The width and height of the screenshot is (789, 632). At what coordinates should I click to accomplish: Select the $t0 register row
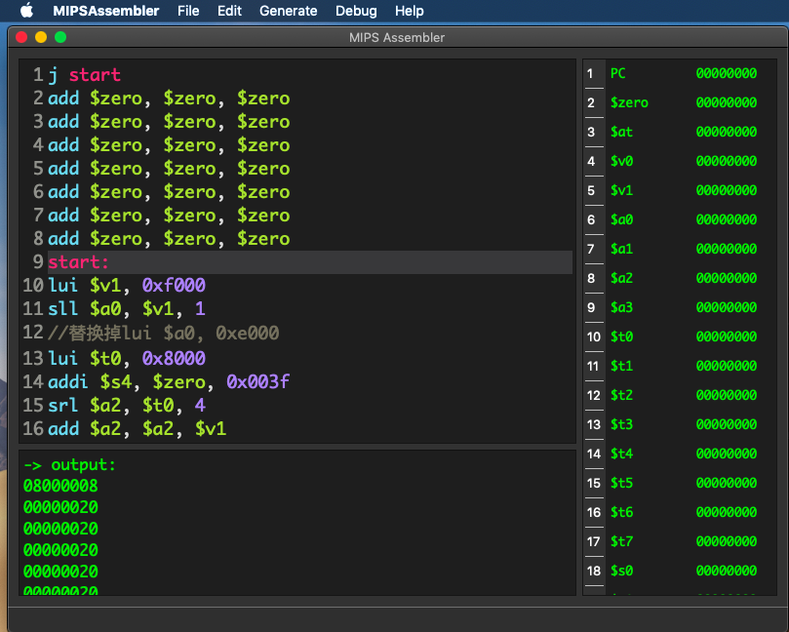[680, 336]
